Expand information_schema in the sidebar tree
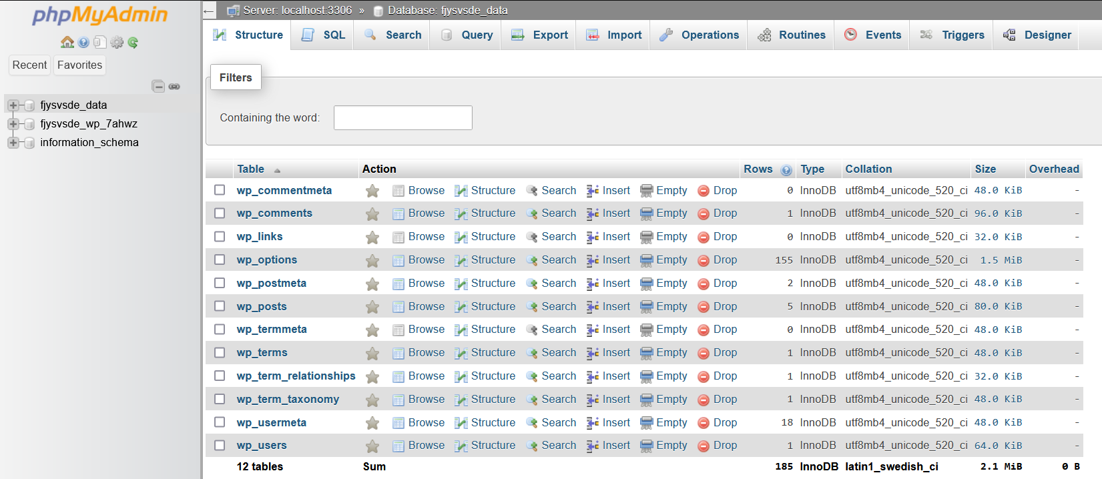This screenshot has height=479, width=1102. click(x=13, y=143)
